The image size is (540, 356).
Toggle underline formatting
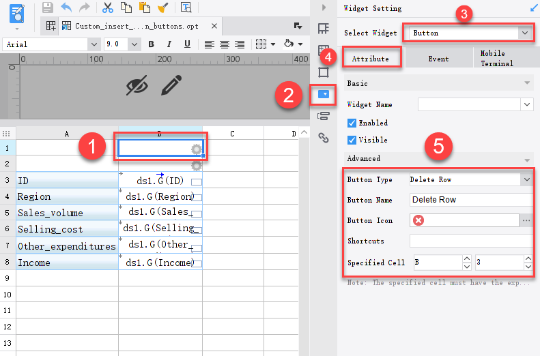pos(187,44)
